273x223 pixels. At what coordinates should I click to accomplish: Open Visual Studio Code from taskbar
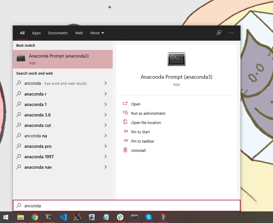[63, 217]
